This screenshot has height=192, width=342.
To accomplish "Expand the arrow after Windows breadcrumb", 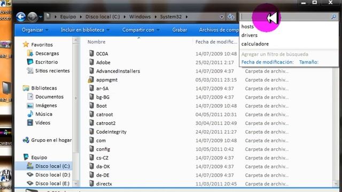I will click(x=156, y=17).
